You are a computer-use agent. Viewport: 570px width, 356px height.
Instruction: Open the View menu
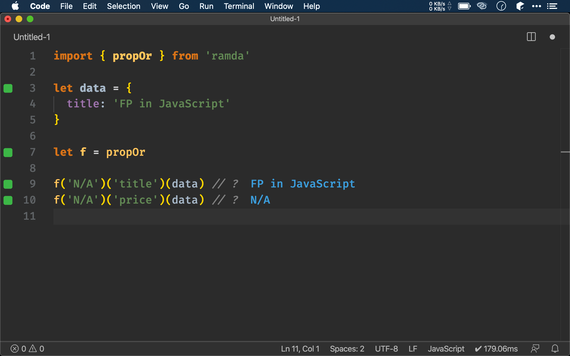pyautogui.click(x=159, y=6)
